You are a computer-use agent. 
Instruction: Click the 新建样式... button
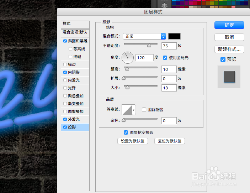[229, 49]
